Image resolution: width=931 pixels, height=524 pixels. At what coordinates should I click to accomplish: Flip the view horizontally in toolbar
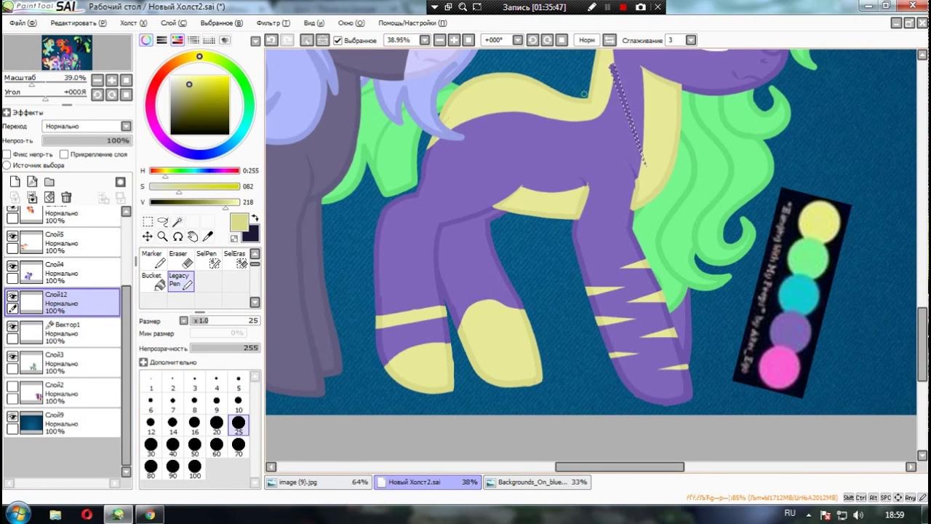click(610, 40)
